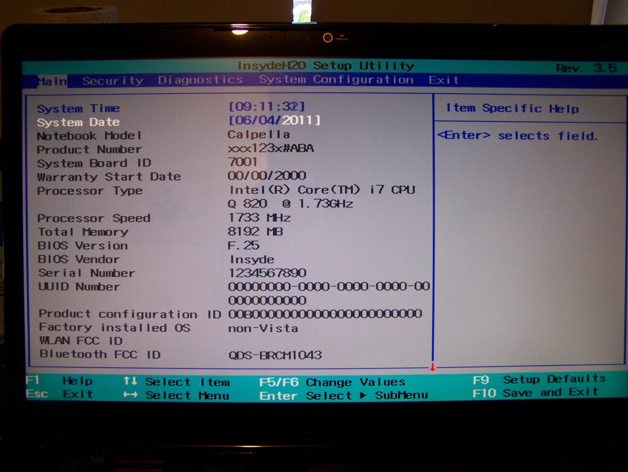Click the QDS-BRCM1043 Bluetooth ID value
This screenshot has height=472, width=628.
pyautogui.click(x=275, y=355)
